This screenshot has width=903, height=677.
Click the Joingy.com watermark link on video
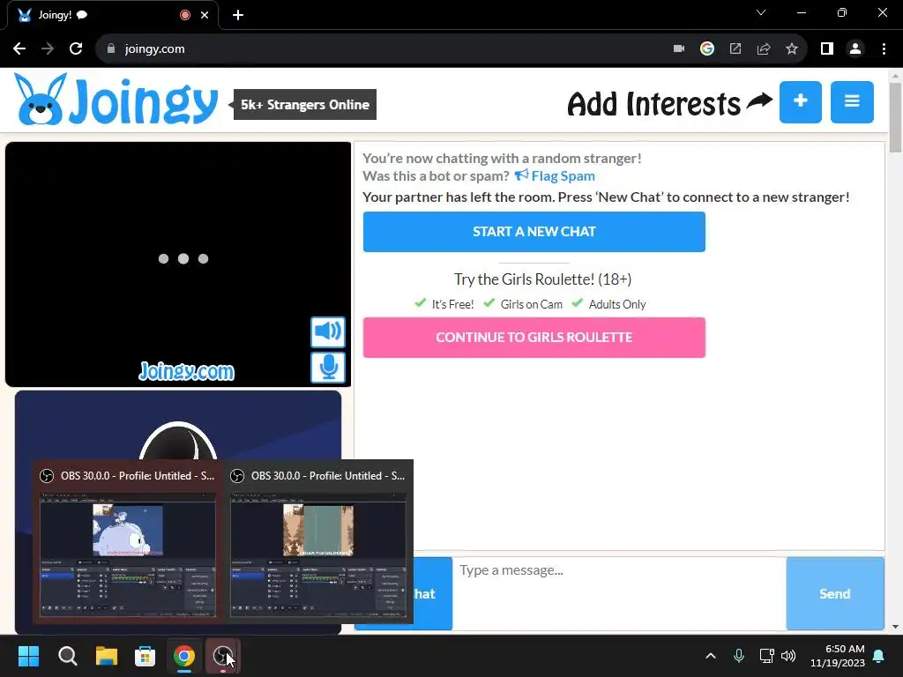click(x=187, y=371)
